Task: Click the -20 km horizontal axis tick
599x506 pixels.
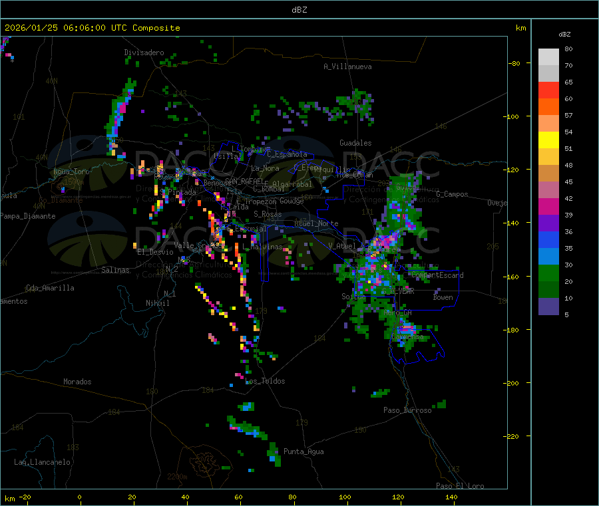Action: point(25,497)
